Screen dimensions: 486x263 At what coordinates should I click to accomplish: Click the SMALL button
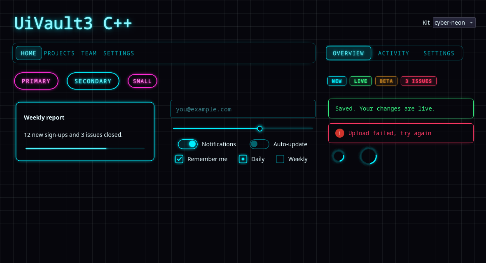(x=142, y=81)
